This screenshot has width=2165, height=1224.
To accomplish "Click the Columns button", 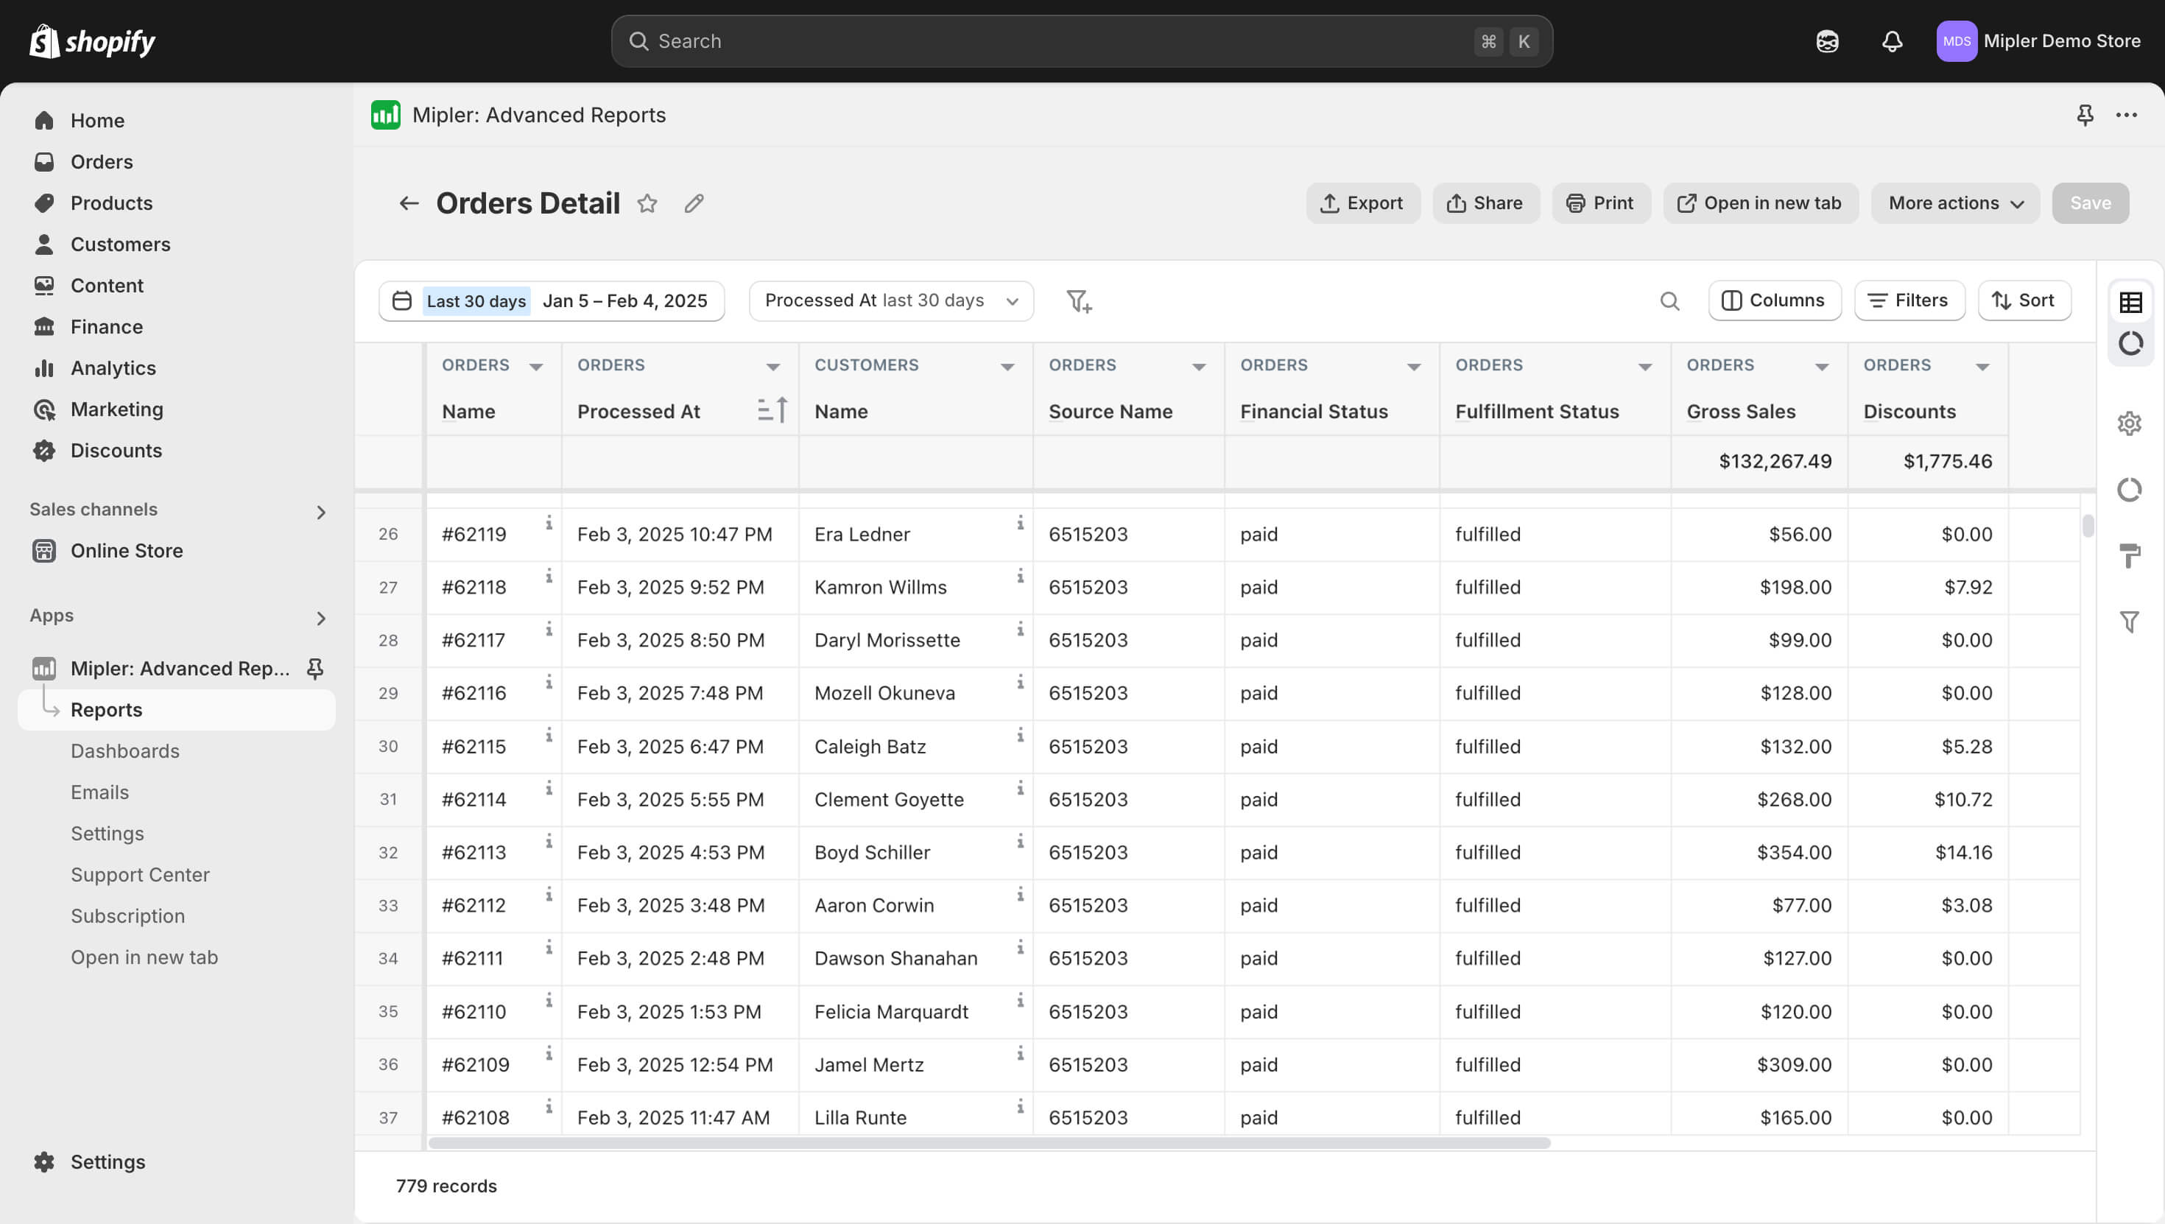I will [1774, 301].
